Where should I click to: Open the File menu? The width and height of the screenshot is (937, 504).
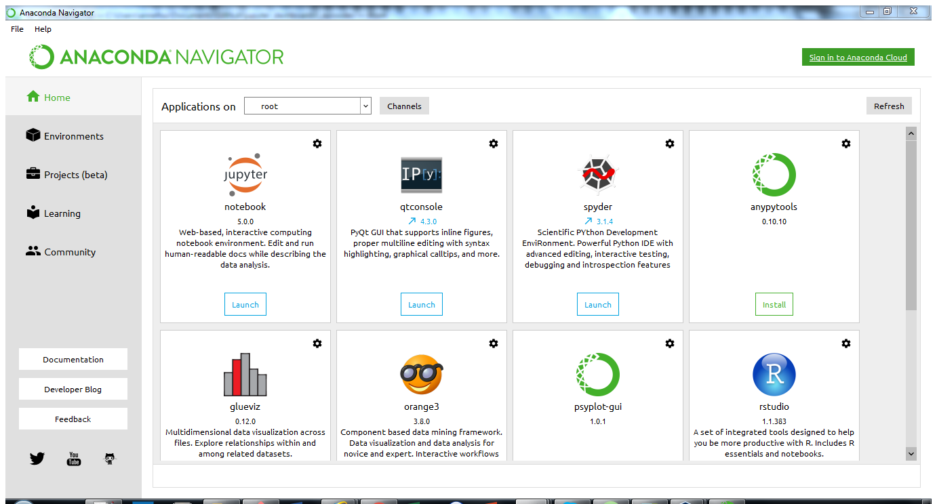(17, 29)
